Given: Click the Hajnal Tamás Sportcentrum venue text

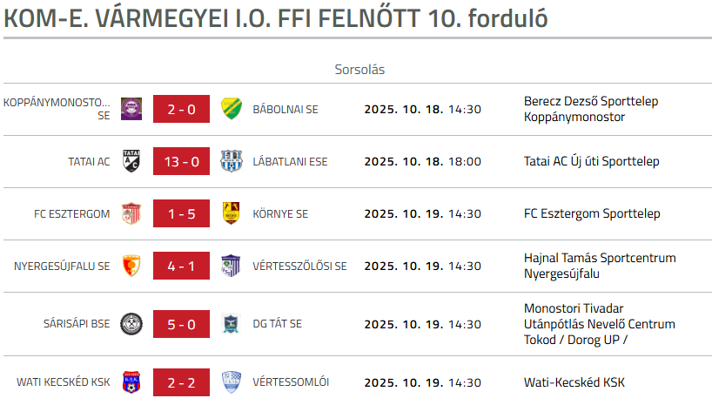Looking at the screenshot, I should click(x=599, y=258).
